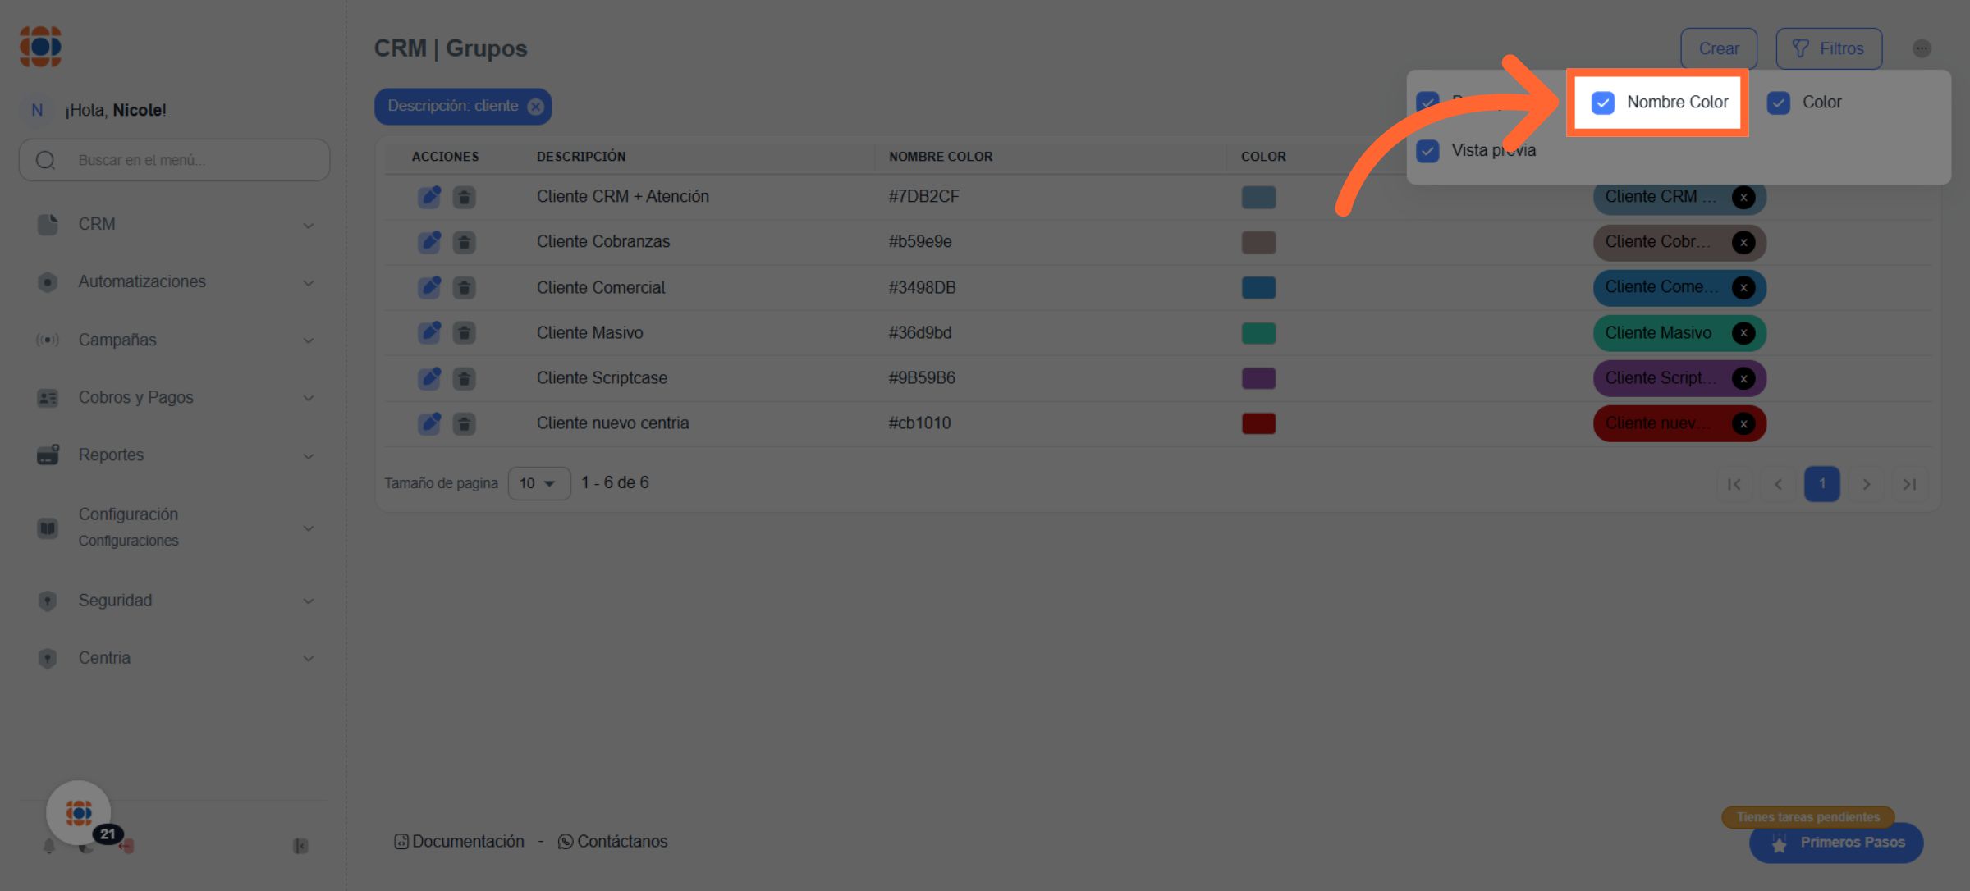
Task: Collapse the sidebar with the panel icon
Action: [300, 846]
